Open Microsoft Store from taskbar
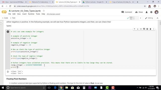Viewport: 161px width, 90px height. [x=72, y=88]
